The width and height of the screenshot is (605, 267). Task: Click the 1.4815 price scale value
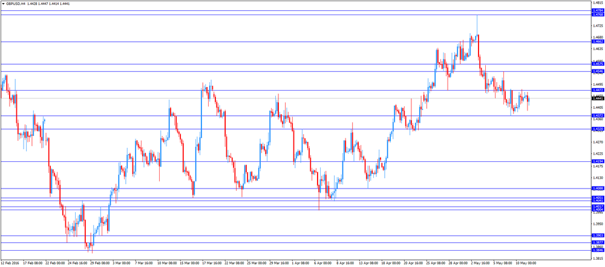597,2
